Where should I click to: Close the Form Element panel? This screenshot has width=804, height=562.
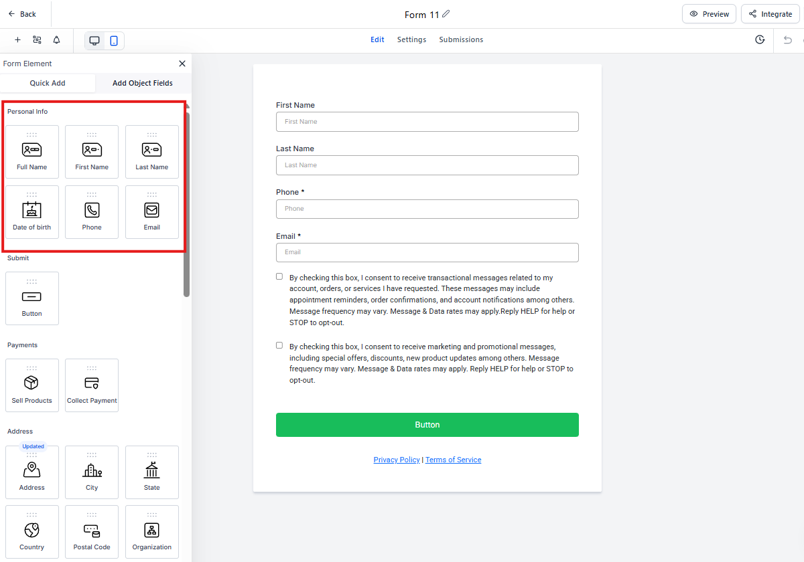(x=182, y=64)
